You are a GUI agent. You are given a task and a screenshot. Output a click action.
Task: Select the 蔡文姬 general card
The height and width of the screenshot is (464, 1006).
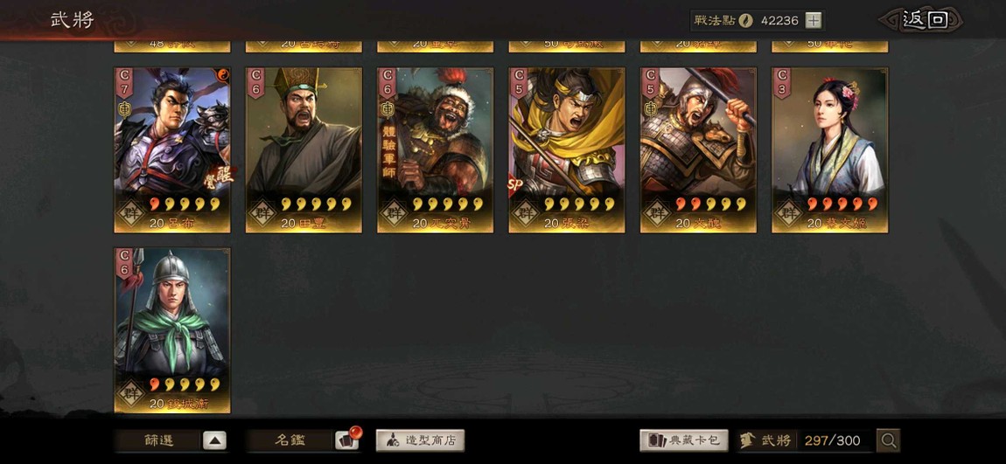point(829,150)
